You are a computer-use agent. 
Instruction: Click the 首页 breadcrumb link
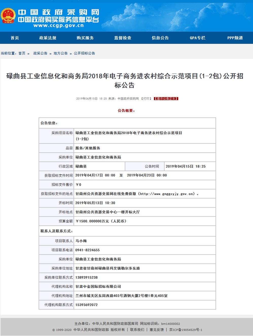[x=22, y=53]
